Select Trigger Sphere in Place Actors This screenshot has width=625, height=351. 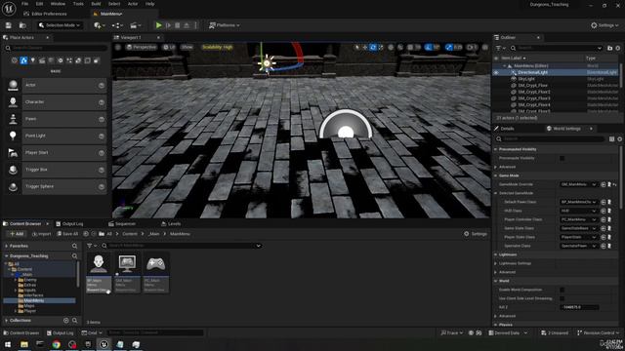(57, 186)
